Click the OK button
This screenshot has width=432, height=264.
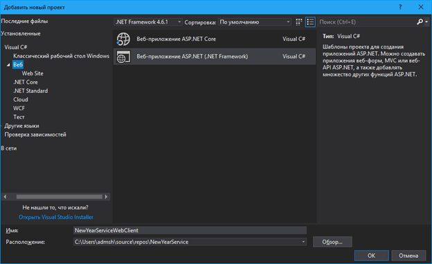click(x=371, y=256)
